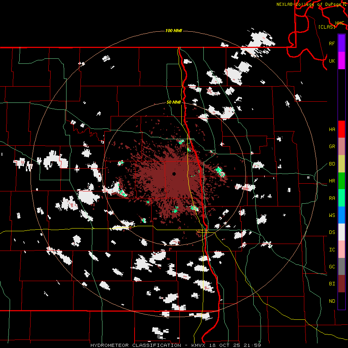The height and width of the screenshot is (348, 348).
Task: Click the RF purple legend color swatch
Action: click(341, 43)
